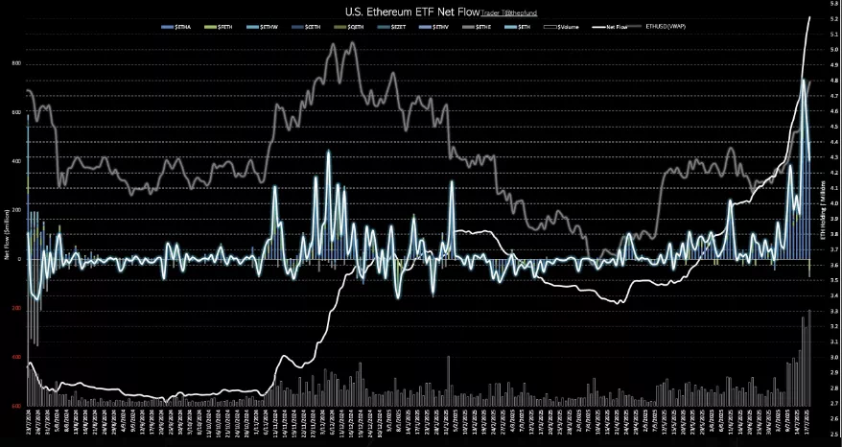Click the 0 label on left axis
The height and width of the screenshot is (447, 842).
pyautogui.click(x=19, y=260)
